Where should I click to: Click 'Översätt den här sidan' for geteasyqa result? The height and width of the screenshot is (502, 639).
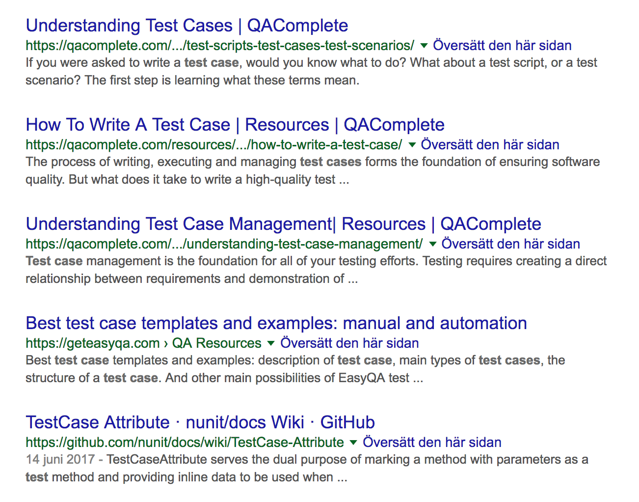[x=349, y=343]
